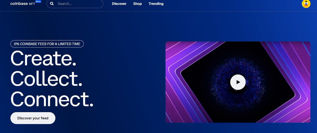317x133 pixels.
Task: Click the "Connect." headline text
Action: pyautogui.click(x=52, y=99)
